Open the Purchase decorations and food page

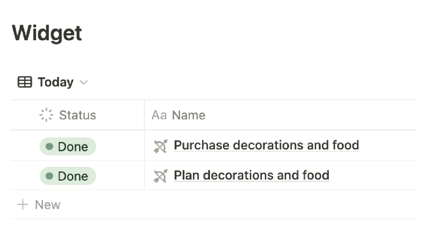pyautogui.click(x=266, y=145)
